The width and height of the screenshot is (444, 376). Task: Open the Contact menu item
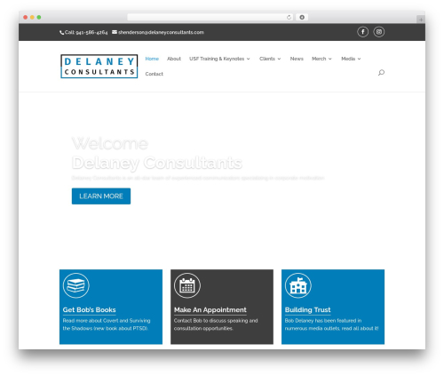[154, 74]
